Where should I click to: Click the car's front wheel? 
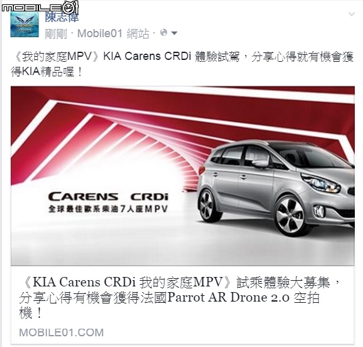point(290,216)
